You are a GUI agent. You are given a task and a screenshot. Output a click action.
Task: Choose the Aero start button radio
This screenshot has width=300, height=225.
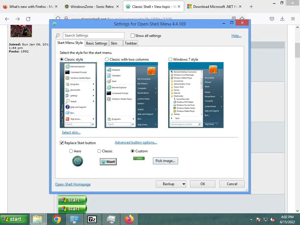click(x=71, y=151)
